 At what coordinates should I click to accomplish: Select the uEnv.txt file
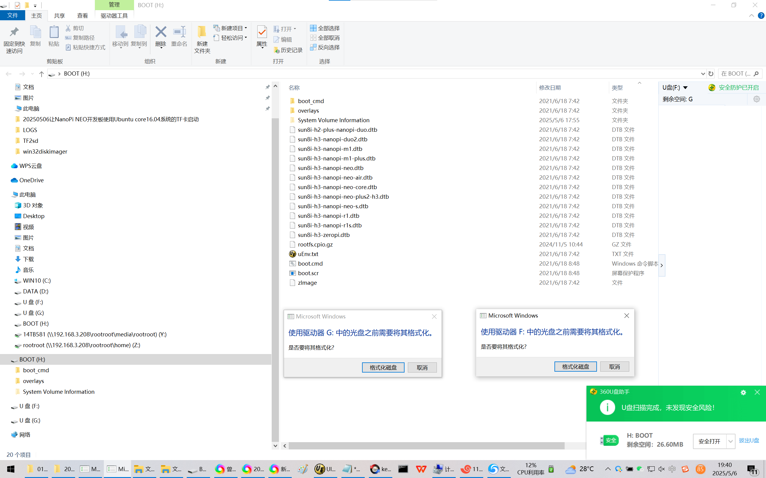pyautogui.click(x=308, y=254)
